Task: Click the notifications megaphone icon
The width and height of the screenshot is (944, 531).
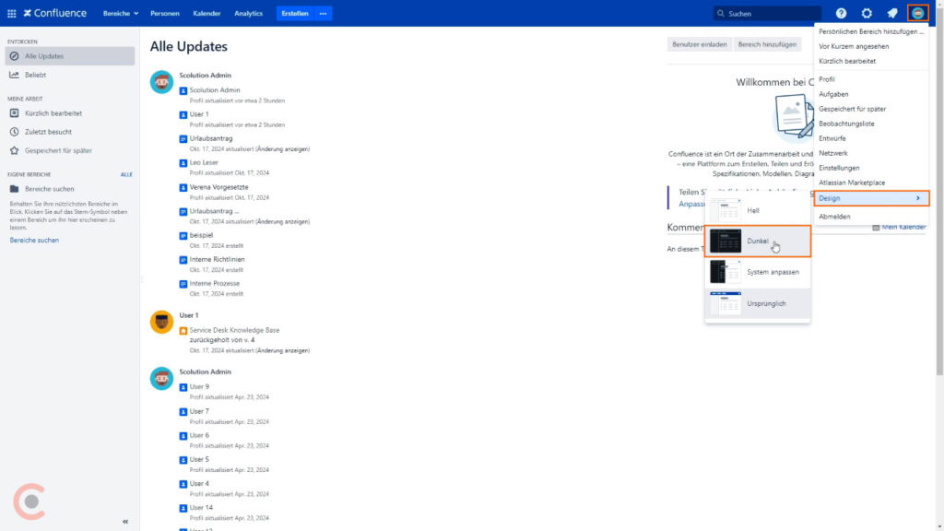Action: click(x=890, y=13)
